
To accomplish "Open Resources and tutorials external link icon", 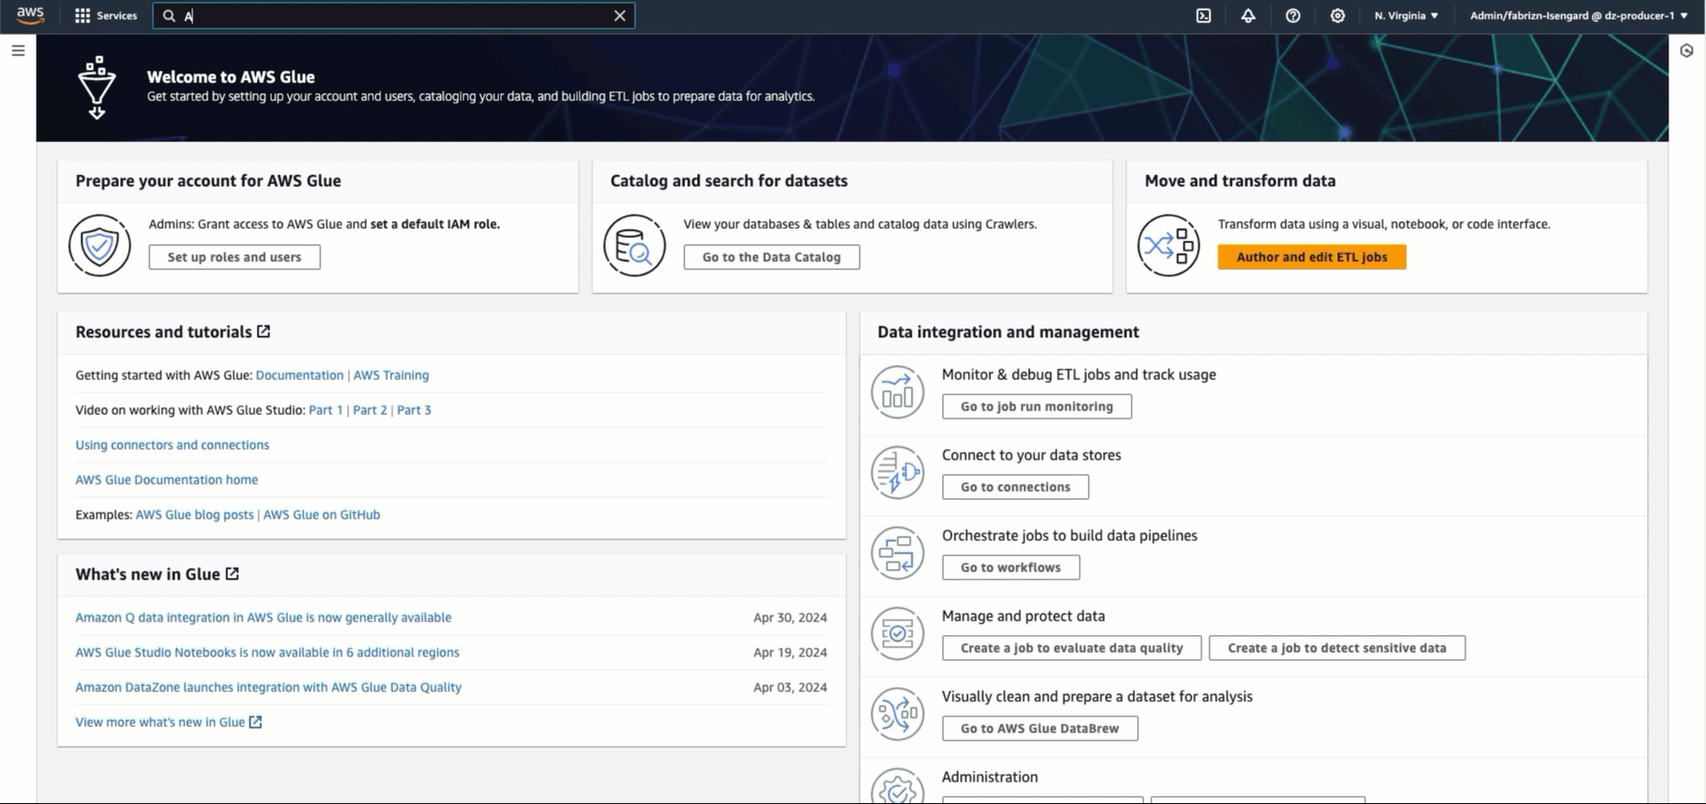I will tap(264, 332).
